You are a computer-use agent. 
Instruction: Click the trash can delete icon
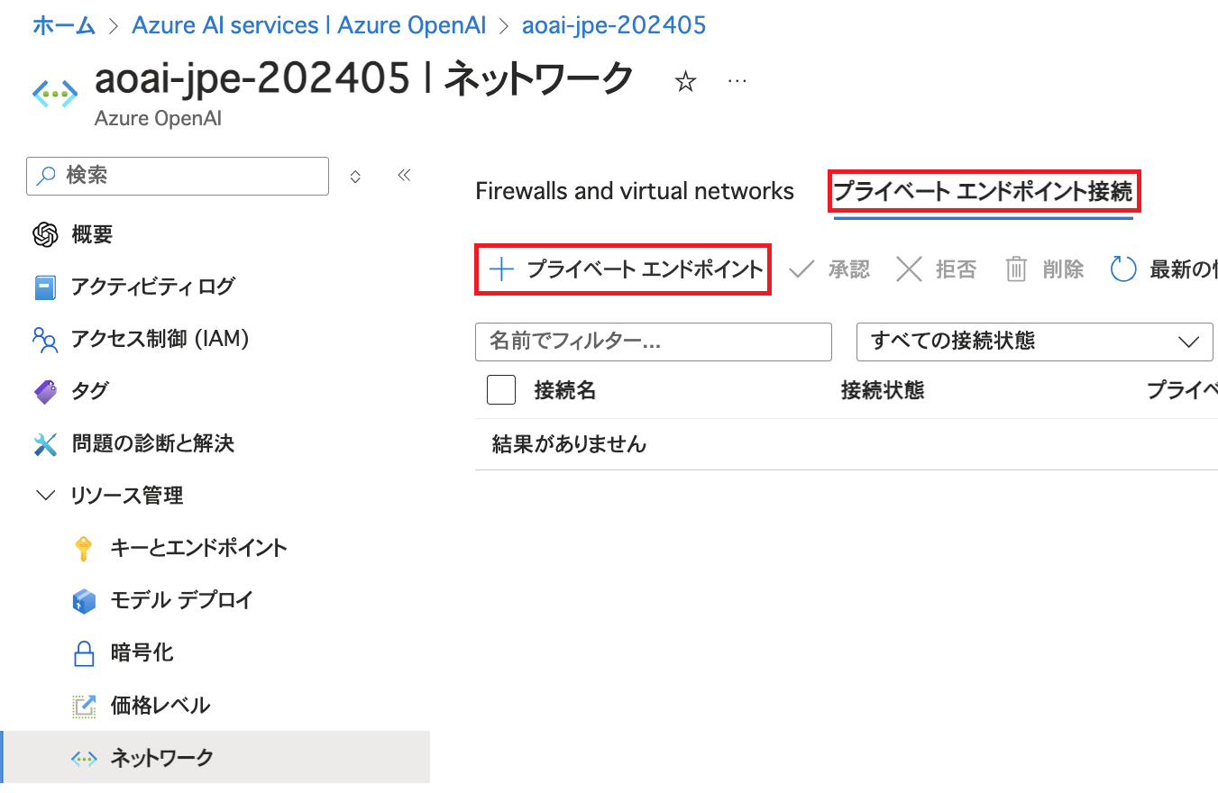1017,269
